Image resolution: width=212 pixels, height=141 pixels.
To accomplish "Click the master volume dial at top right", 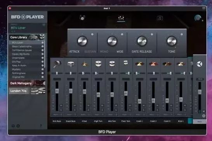I will 198,18.
